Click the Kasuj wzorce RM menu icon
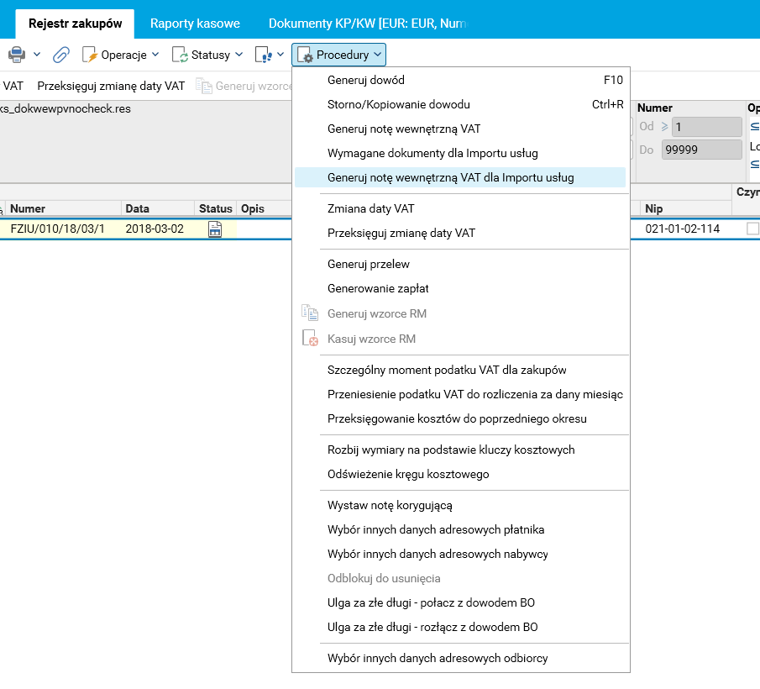Screen dimensions: 760x689 click(310, 339)
